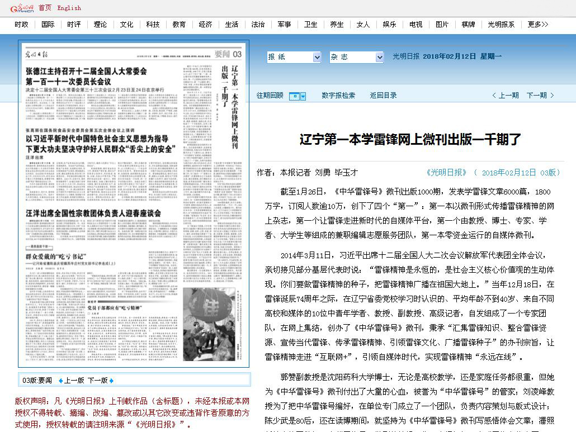Go to previous issue 上一期
The width and height of the screenshot is (576, 432).
coord(506,96)
